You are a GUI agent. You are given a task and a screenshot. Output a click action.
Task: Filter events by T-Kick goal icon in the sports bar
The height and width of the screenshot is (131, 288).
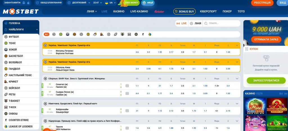coord(129,34)
